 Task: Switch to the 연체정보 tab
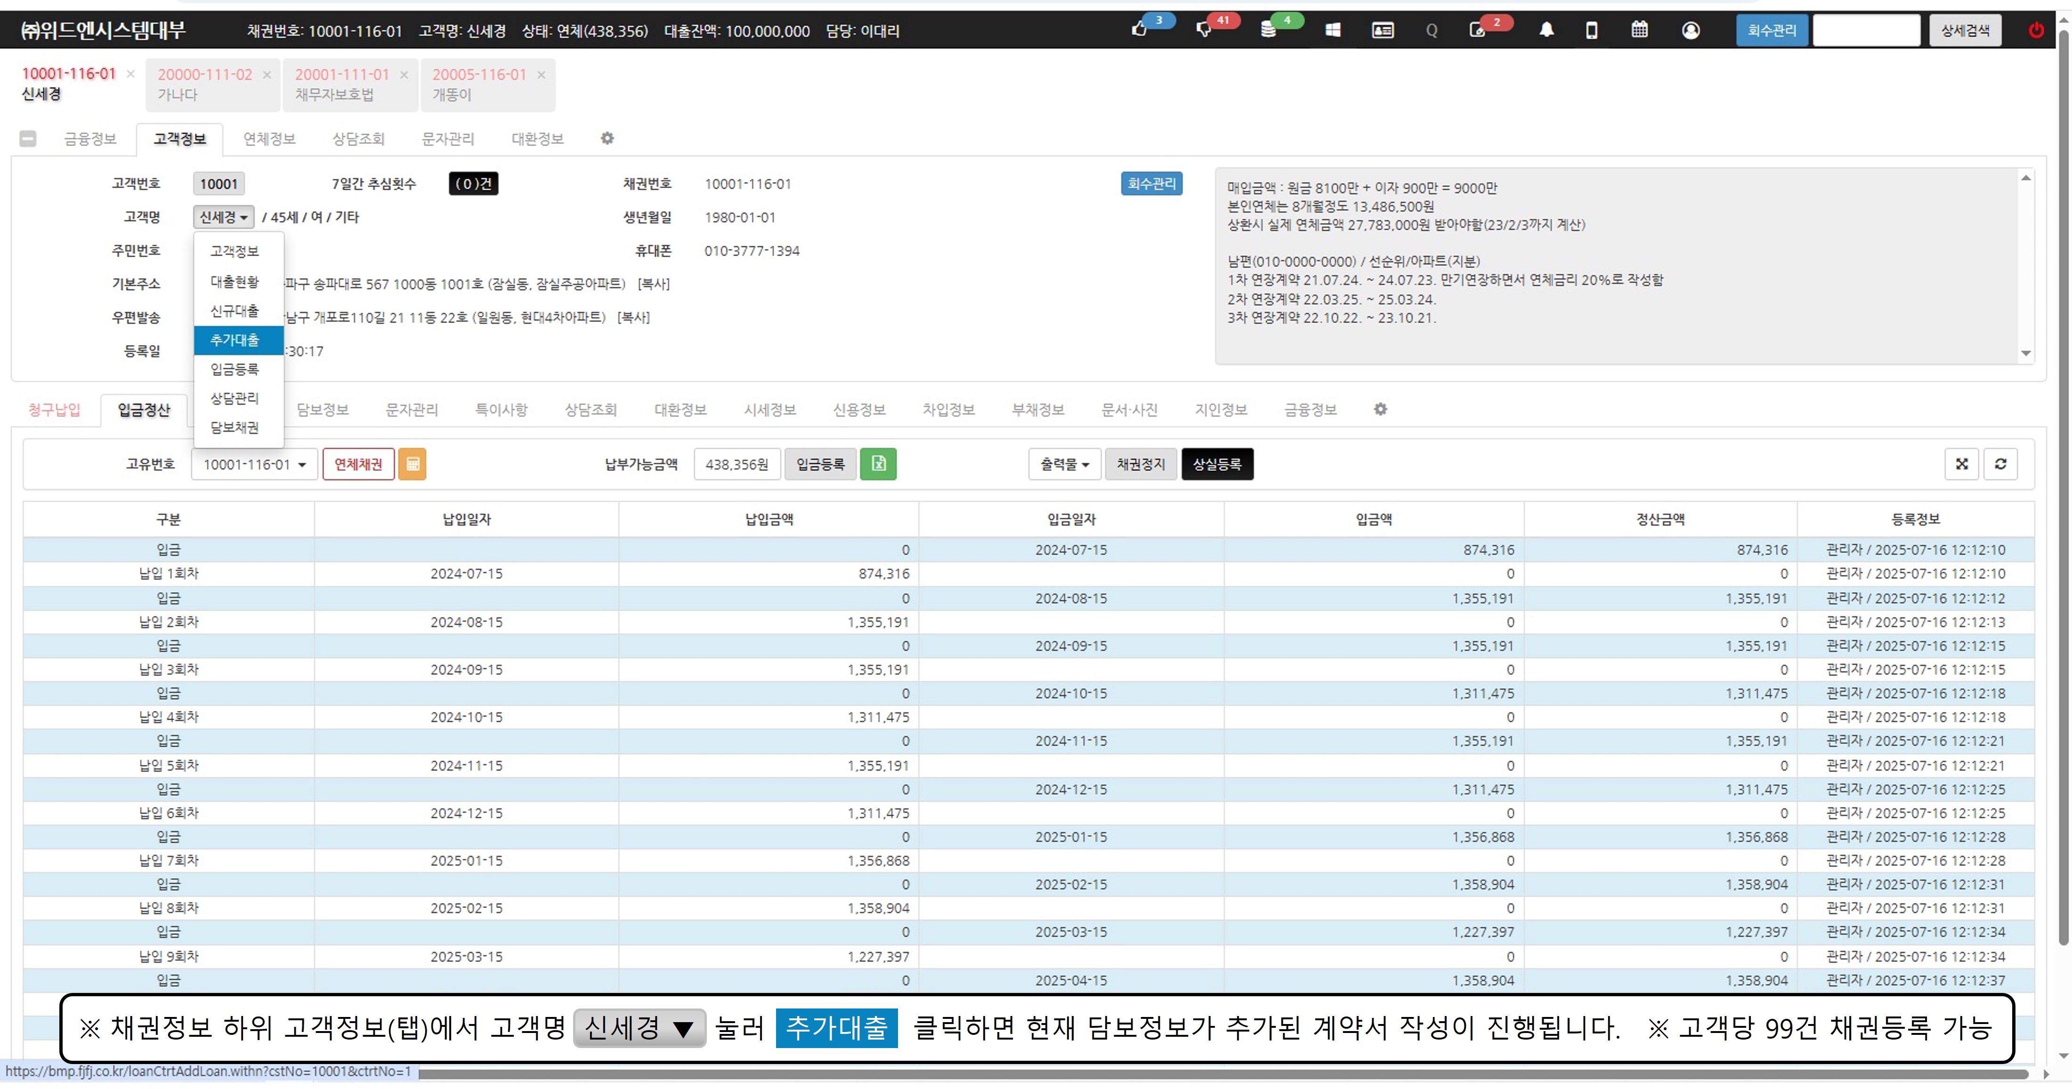click(x=269, y=138)
